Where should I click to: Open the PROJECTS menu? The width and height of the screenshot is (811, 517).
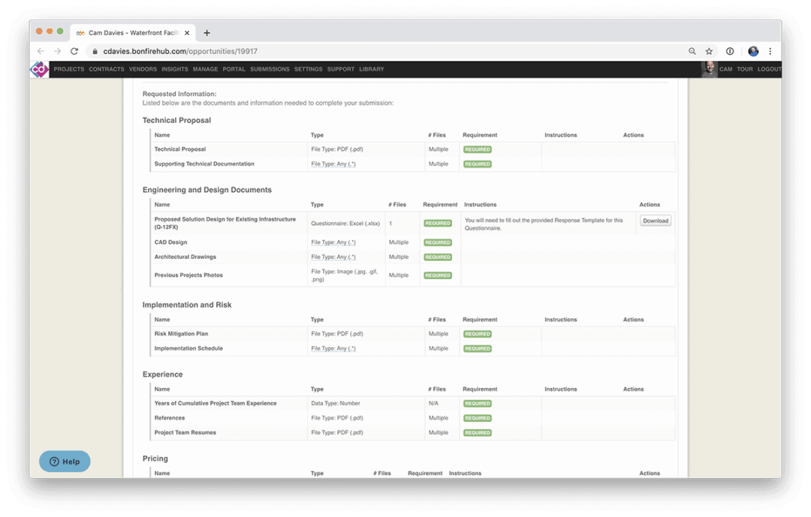[68, 69]
